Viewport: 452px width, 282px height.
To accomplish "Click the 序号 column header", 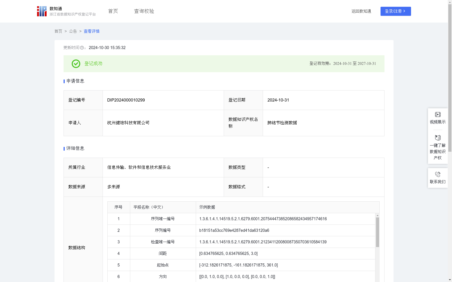I will pyautogui.click(x=118, y=207).
